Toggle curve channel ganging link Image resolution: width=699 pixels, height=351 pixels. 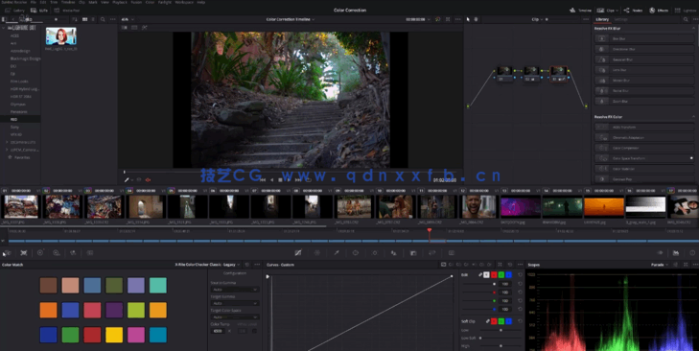click(x=480, y=274)
